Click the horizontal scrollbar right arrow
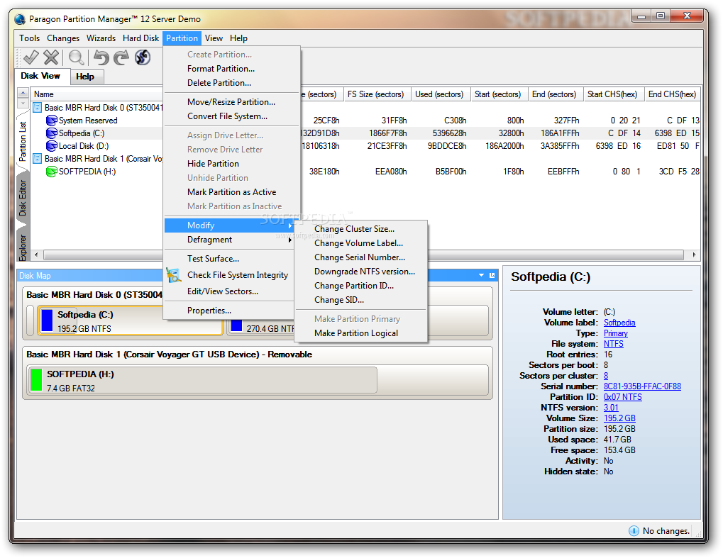The width and height of the screenshot is (723, 558). (694, 255)
